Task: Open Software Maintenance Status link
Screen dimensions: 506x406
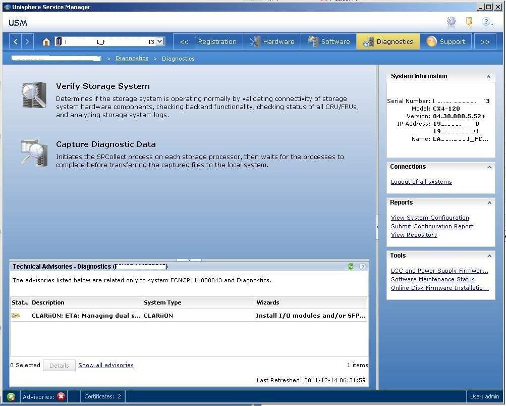Action: (x=433, y=279)
